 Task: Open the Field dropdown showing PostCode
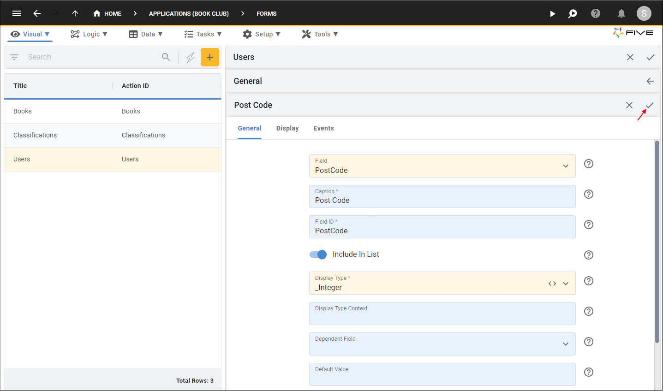click(x=442, y=166)
